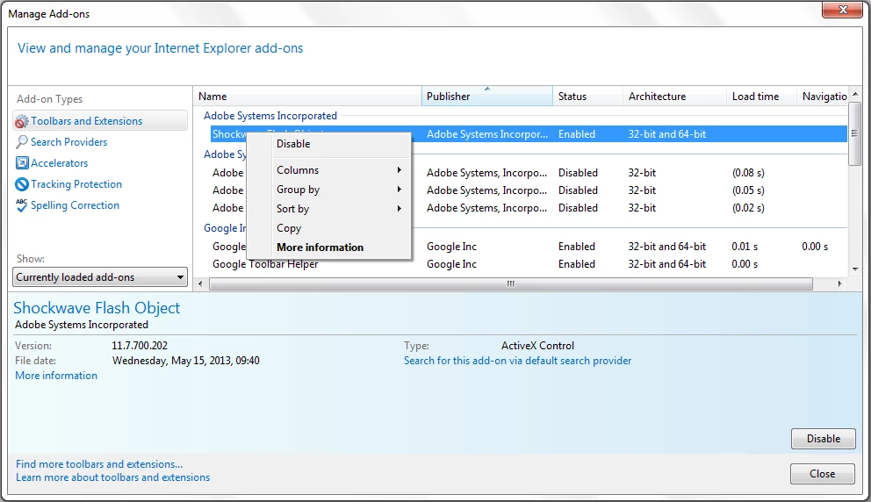
Task: Click the vertical scrollbar thumb
Action: 855,133
